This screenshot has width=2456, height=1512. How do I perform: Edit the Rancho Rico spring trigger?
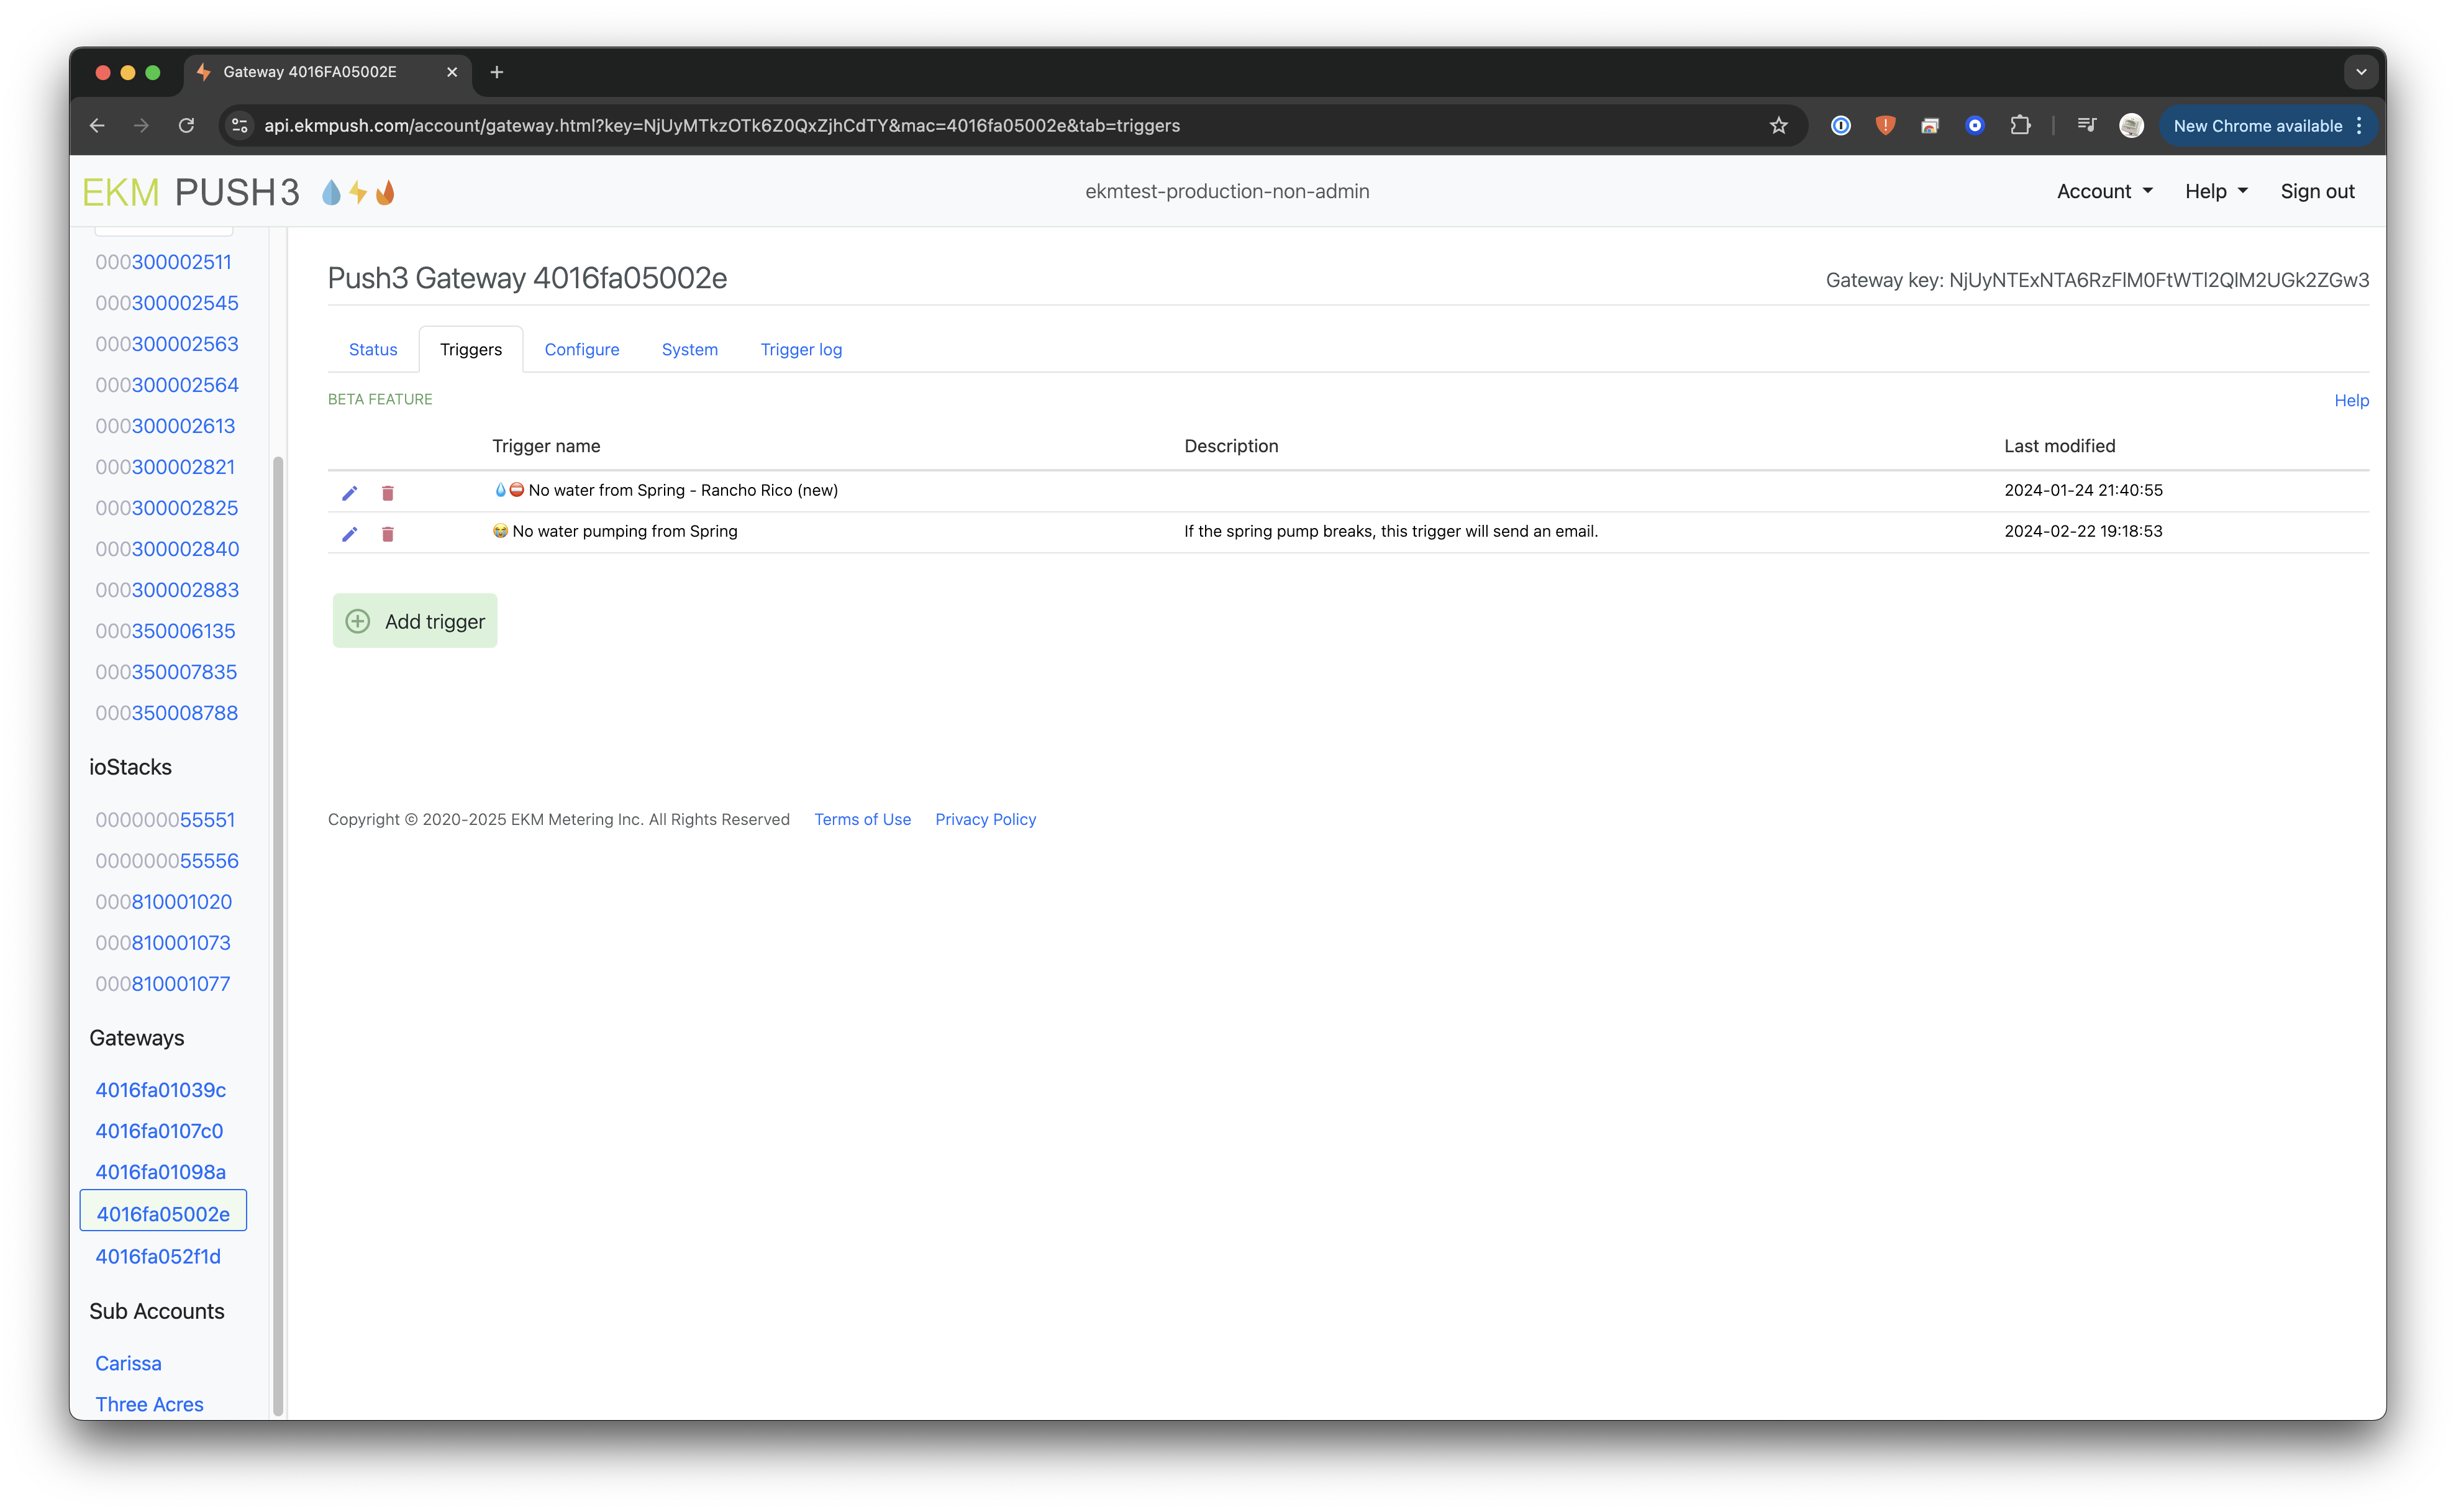coord(349,493)
